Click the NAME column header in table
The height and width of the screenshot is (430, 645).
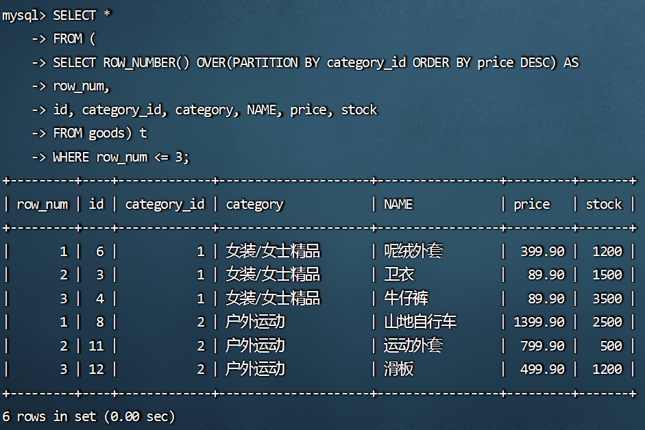pos(398,204)
